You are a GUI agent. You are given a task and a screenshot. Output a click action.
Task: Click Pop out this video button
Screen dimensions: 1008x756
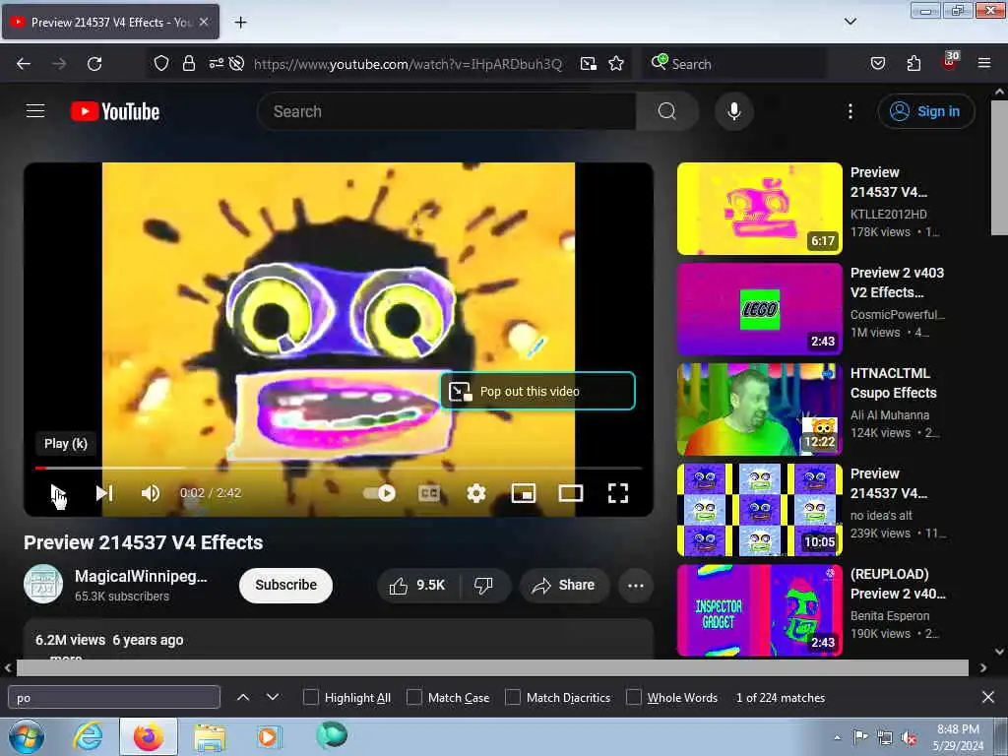coord(537,391)
